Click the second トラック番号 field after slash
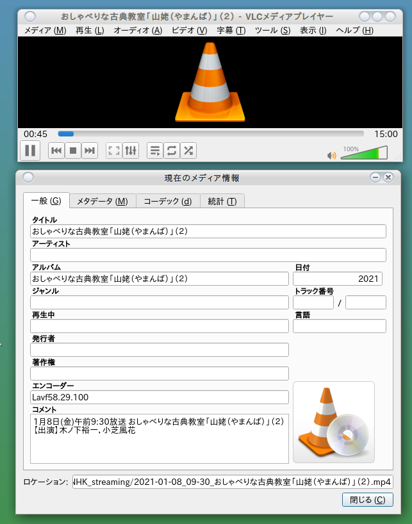This screenshot has height=524, width=412. [x=366, y=302]
